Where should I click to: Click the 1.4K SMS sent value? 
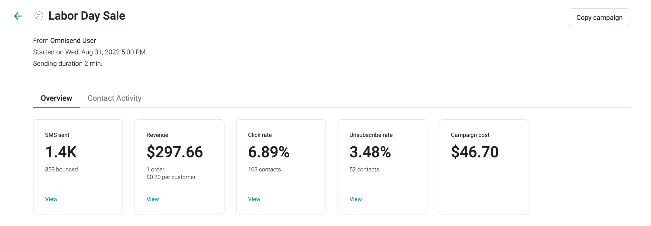pyautogui.click(x=61, y=152)
